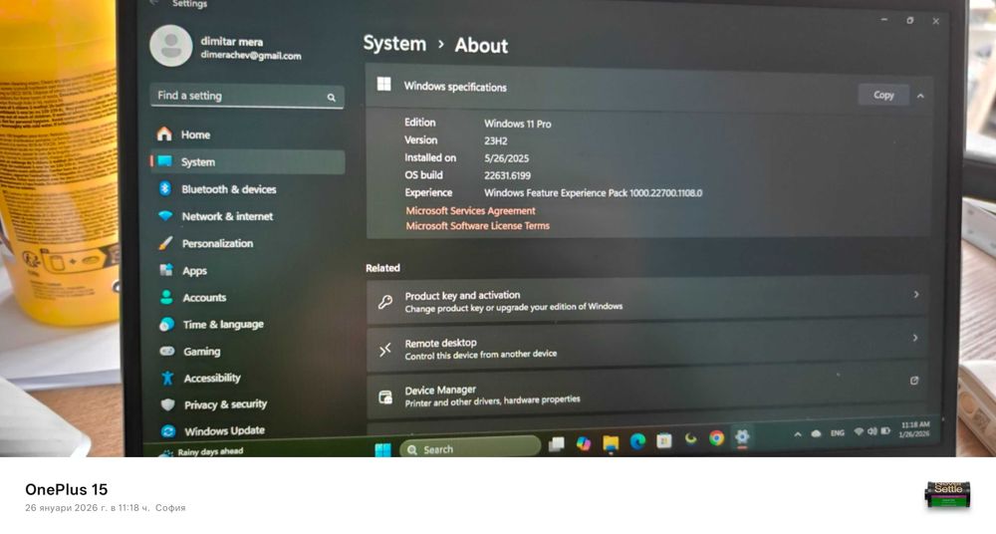The height and width of the screenshot is (534, 996).
Task: Click the edition value Windows 11 Pro
Action: click(x=518, y=124)
